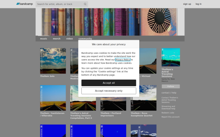
Task: Open Thollem / Rova Saxophone Quartet title link
Action: tap(142, 114)
